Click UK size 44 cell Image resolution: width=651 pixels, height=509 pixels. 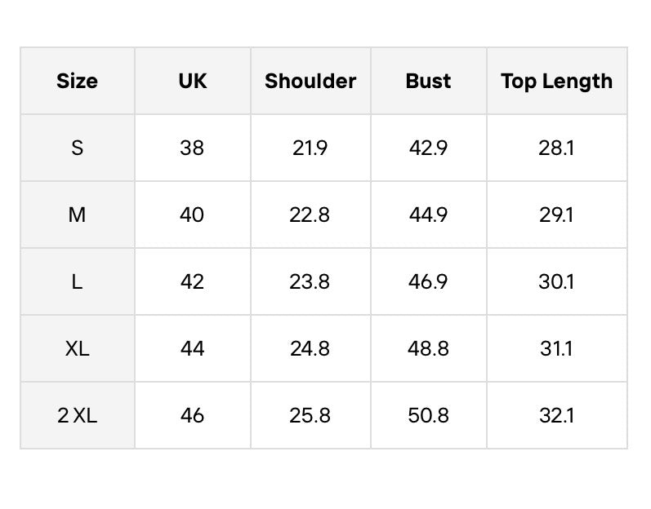193,348
